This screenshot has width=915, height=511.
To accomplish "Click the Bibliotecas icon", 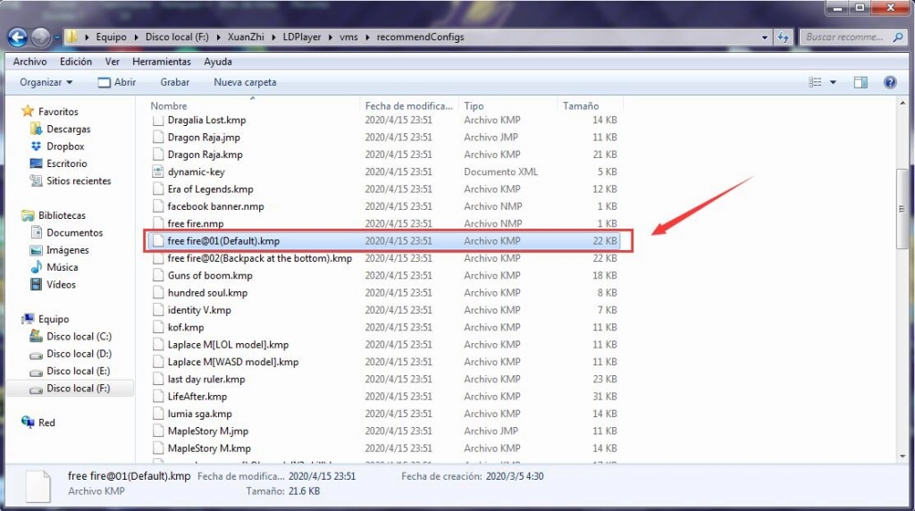I will [x=28, y=215].
